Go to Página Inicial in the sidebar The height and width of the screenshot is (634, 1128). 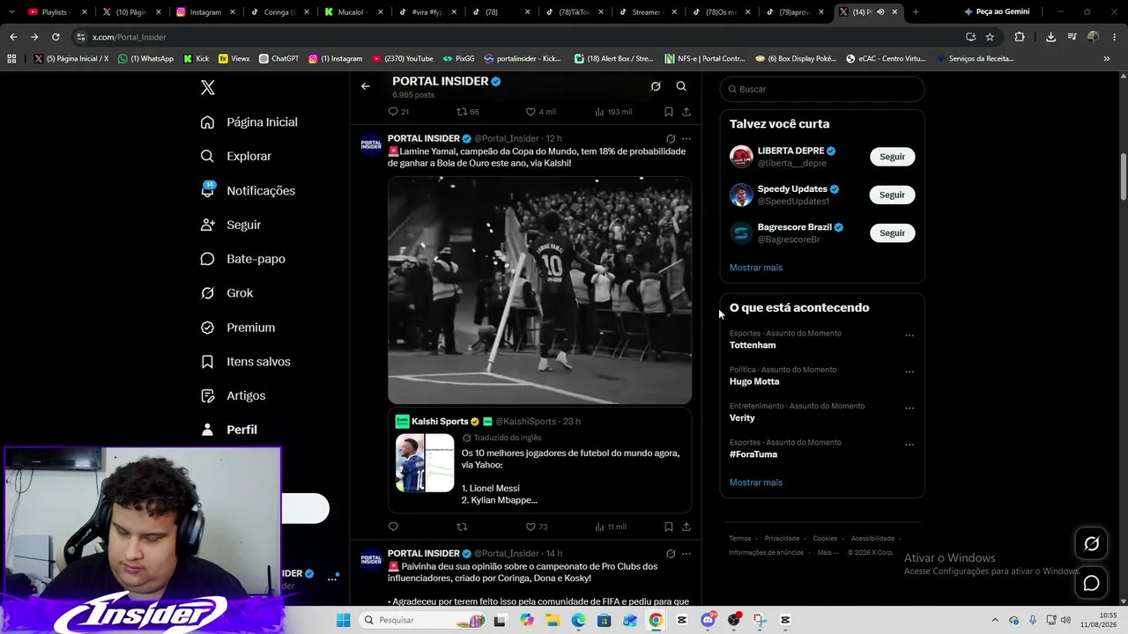coord(249,122)
